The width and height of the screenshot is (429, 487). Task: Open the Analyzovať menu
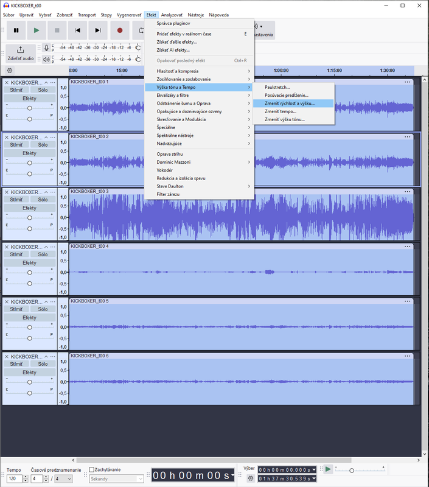[172, 15]
